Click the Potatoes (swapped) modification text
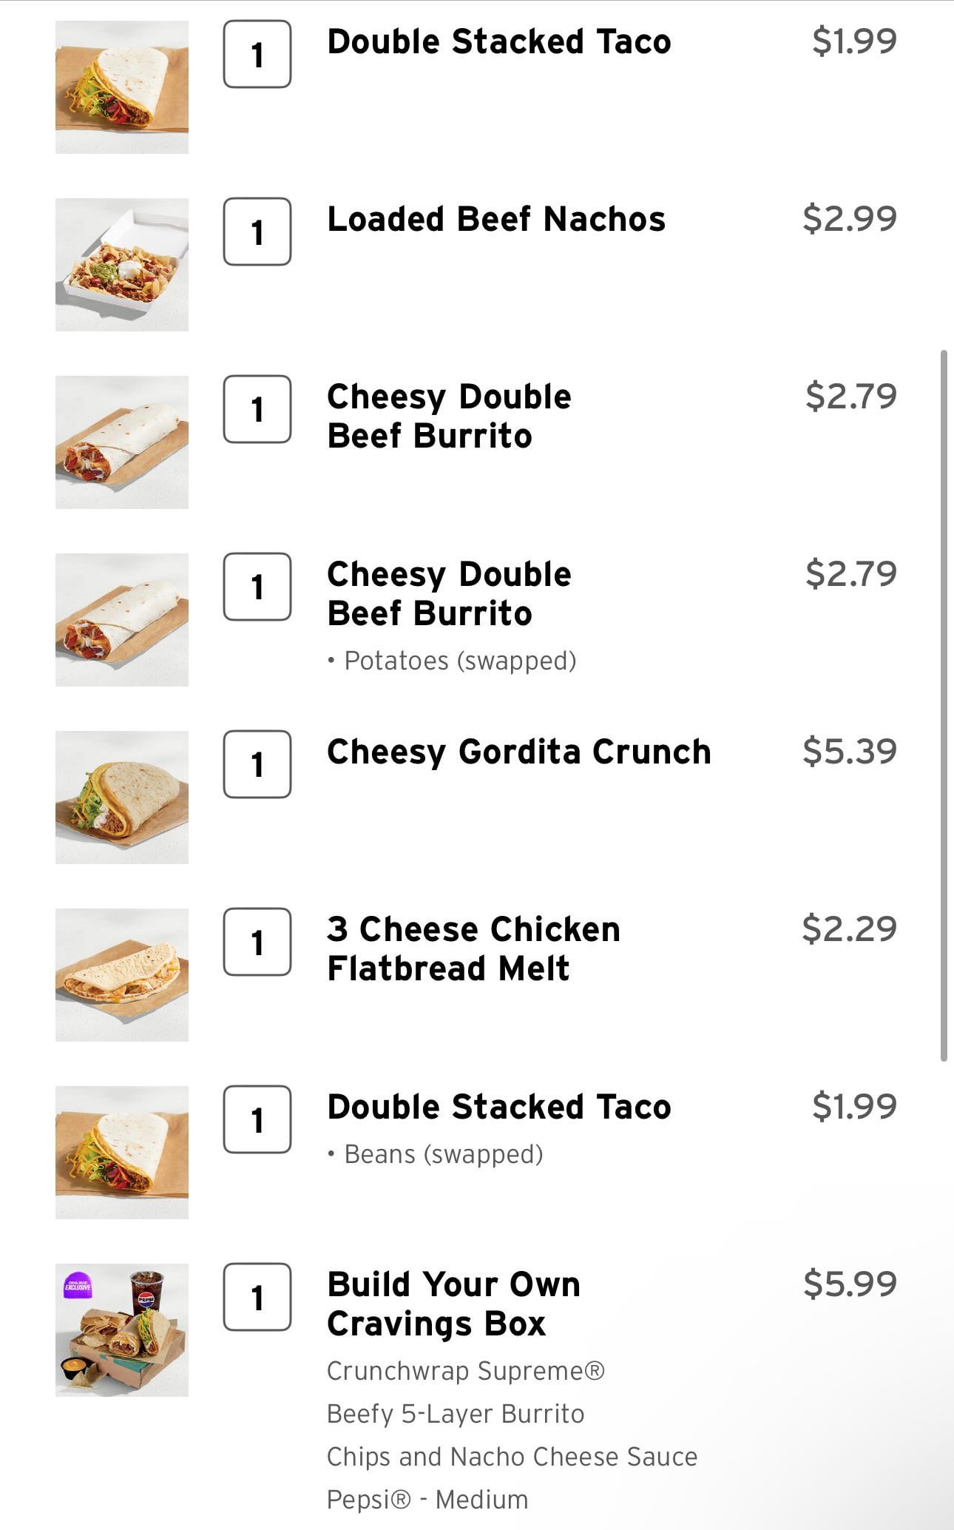 pyautogui.click(x=460, y=661)
